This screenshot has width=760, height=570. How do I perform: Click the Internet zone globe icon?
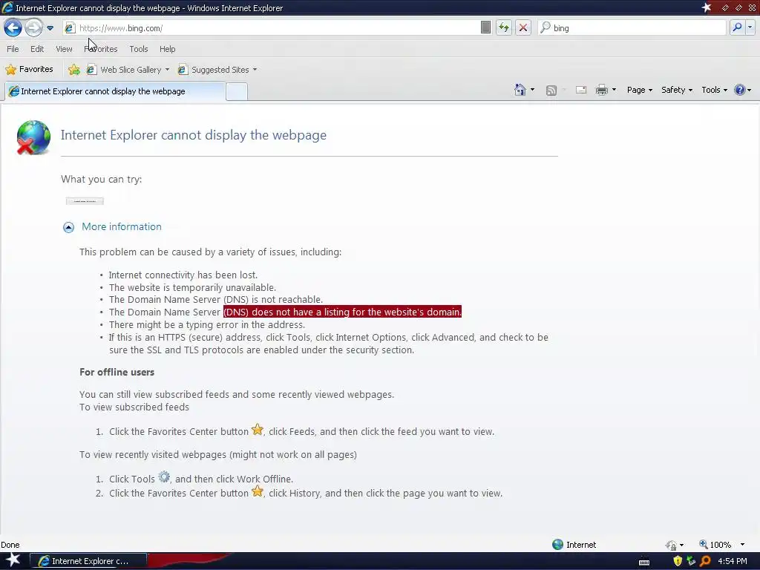[x=558, y=544]
